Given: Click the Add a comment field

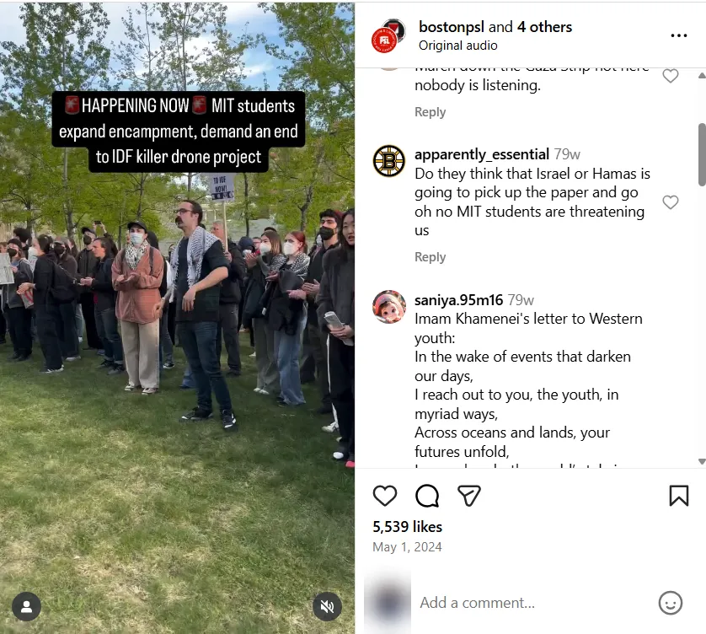Looking at the screenshot, I should pos(533,603).
